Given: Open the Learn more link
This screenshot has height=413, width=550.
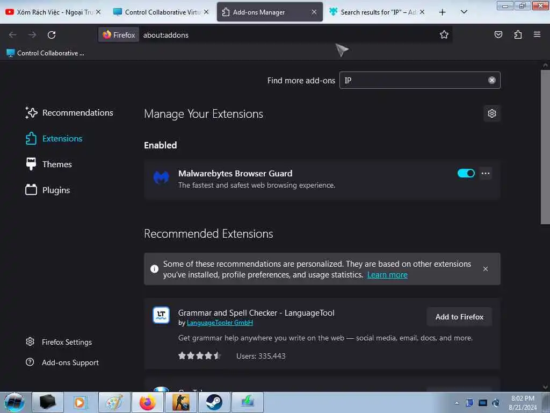Looking at the screenshot, I should pyautogui.click(x=387, y=275).
